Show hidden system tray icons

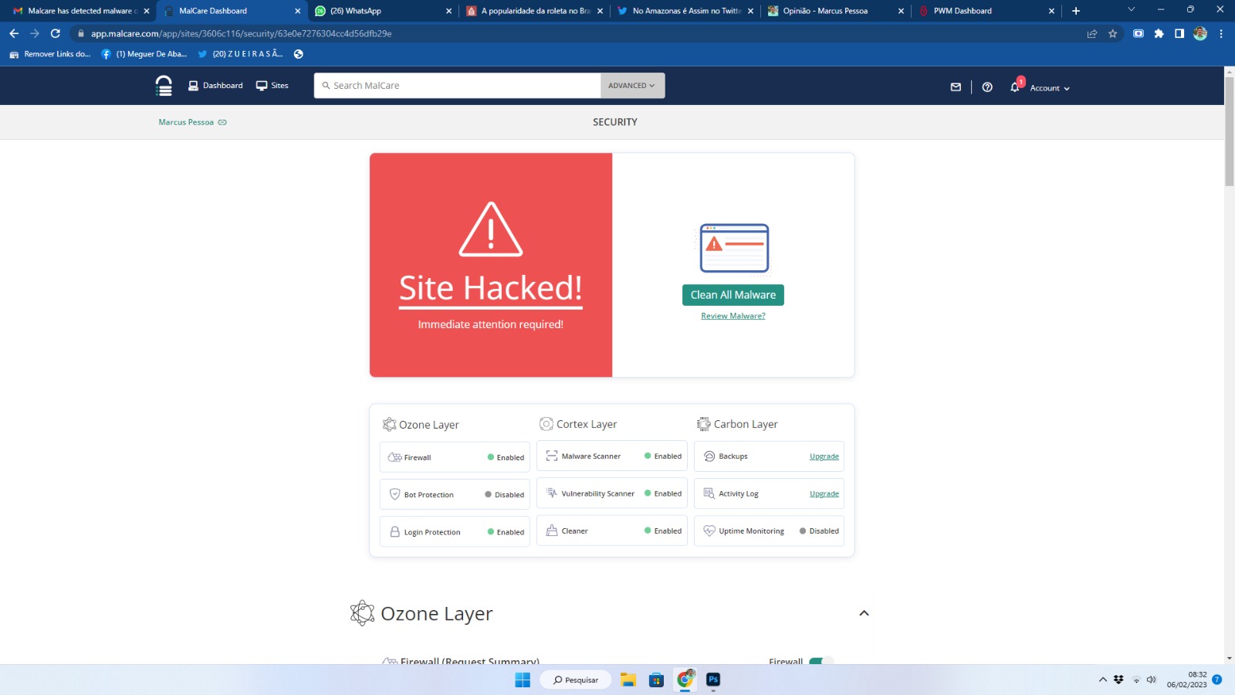1102,680
